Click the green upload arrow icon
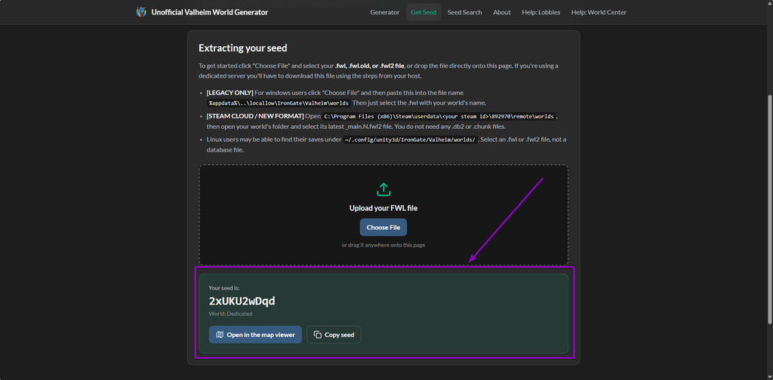The width and height of the screenshot is (773, 380). pyautogui.click(x=383, y=189)
